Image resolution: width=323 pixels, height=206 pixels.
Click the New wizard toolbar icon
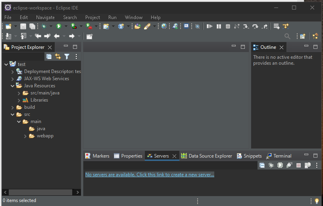(8, 26)
